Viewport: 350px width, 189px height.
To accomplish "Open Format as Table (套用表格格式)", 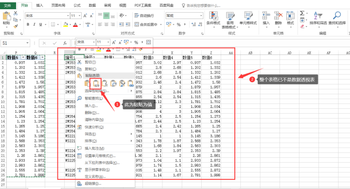I will coord(230,20).
